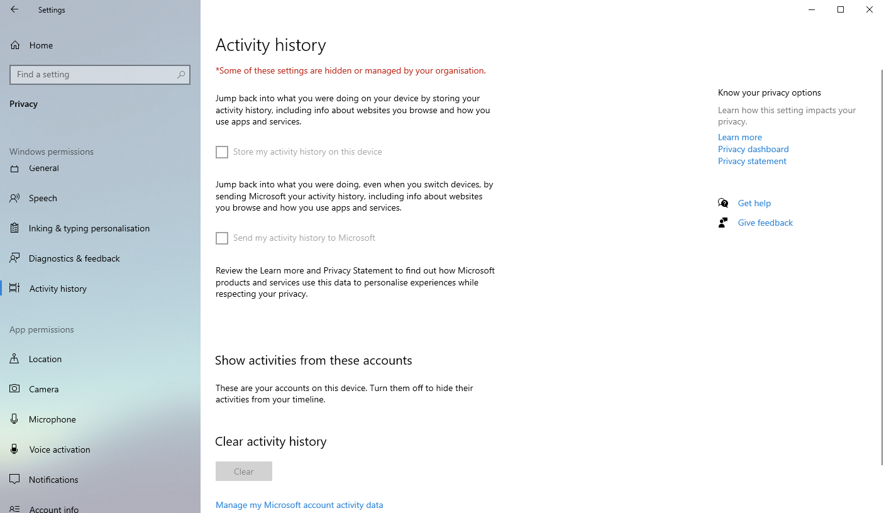
Task: Open Diagnostics & feedback icon
Action: [14, 258]
